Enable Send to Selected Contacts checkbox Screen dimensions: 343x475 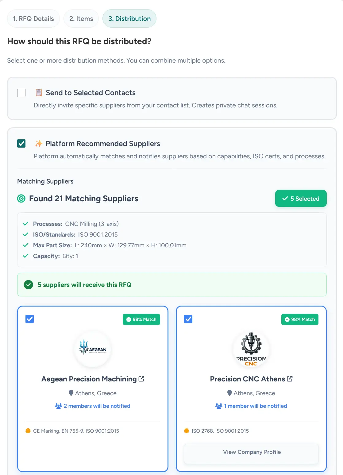coord(21,93)
